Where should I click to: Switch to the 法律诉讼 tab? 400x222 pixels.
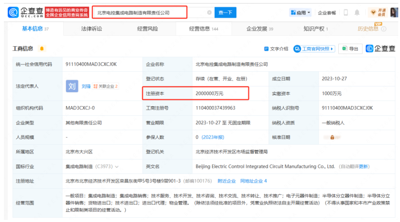point(91,29)
